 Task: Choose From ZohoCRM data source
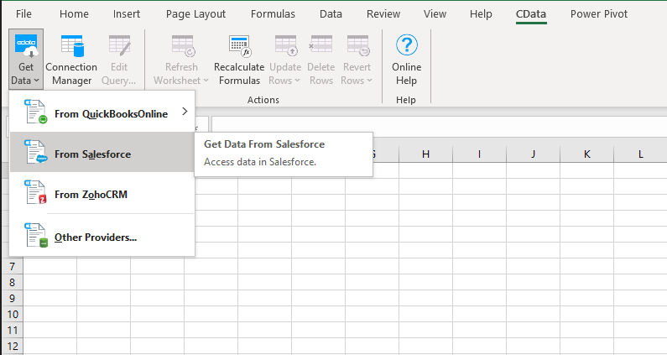click(x=91, y=195)
